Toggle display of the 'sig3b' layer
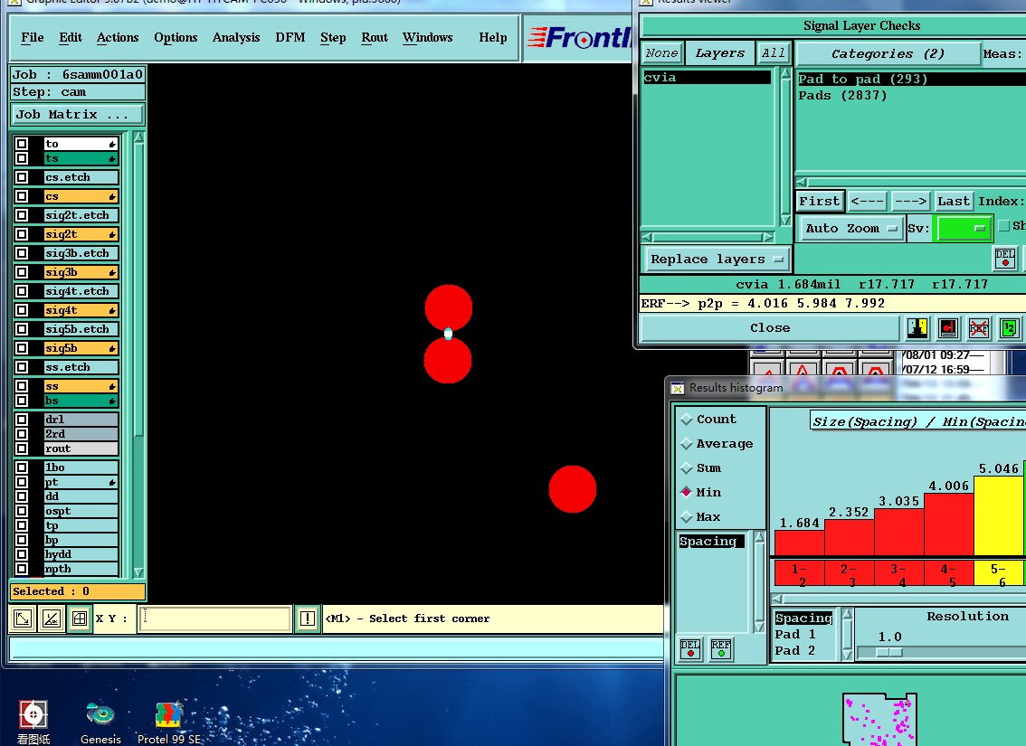Screen dimensions: 1026x746 (x=22, y=272)
